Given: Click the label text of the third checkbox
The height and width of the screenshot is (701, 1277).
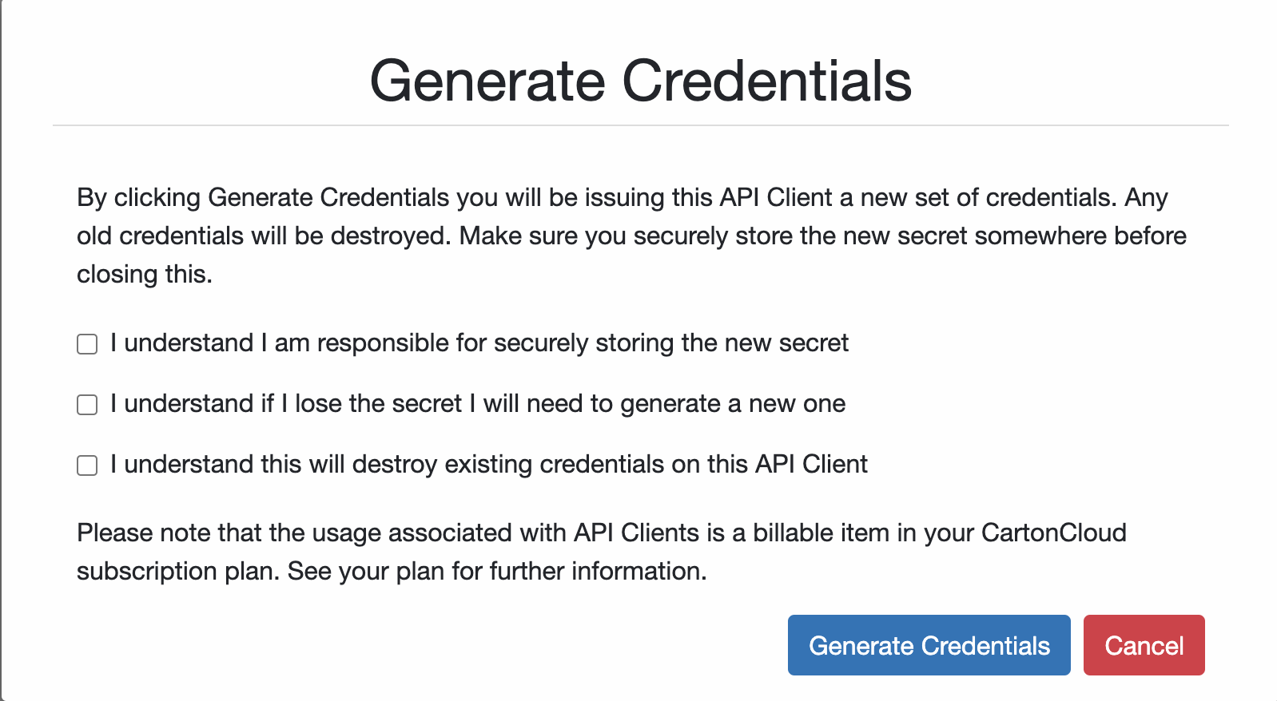Looking at the screenshot, I should click(488, 465).
